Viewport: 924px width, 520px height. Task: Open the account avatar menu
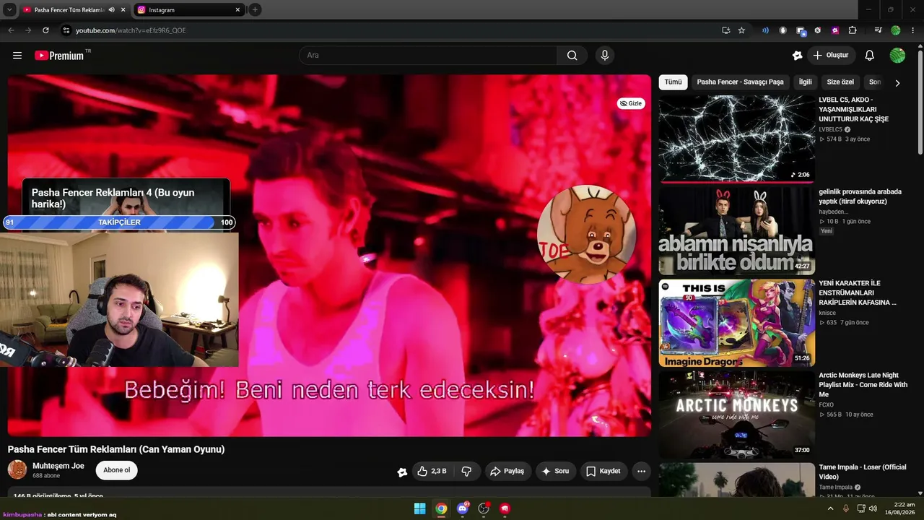[897, 56]
